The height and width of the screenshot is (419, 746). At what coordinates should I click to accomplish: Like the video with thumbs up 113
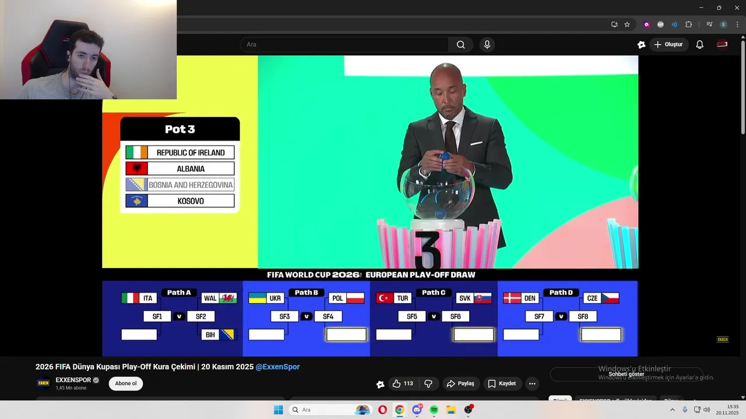coord(403,384)
